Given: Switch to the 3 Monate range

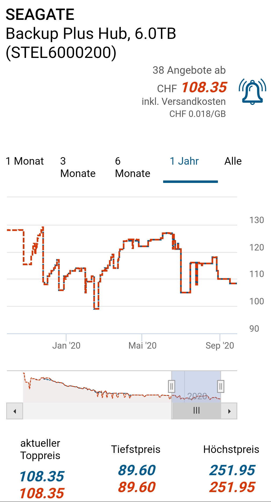Looking at the screenshot, I should 78,167.
